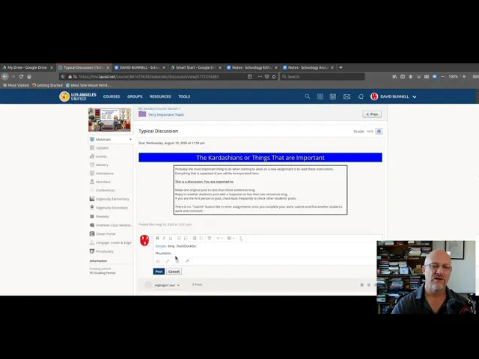The image size is (479, 359).
Task: Switch to the Smart Start - Google Drive tab
Action: 195,67
